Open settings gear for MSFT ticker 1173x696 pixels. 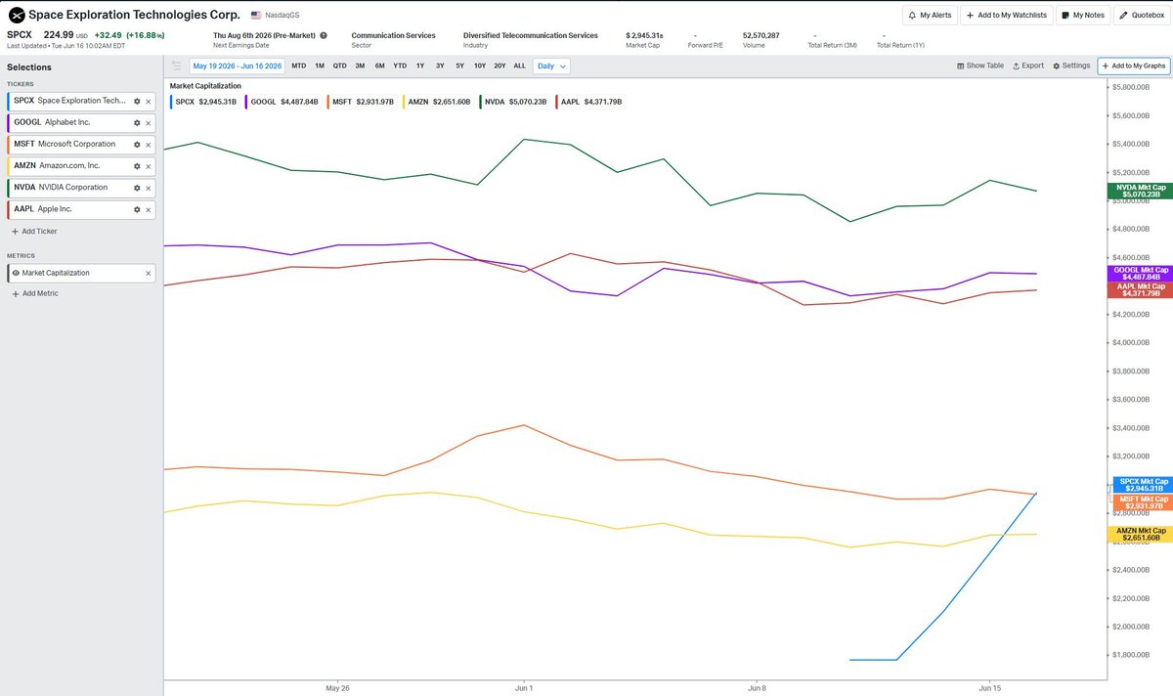tap(137, 144)
